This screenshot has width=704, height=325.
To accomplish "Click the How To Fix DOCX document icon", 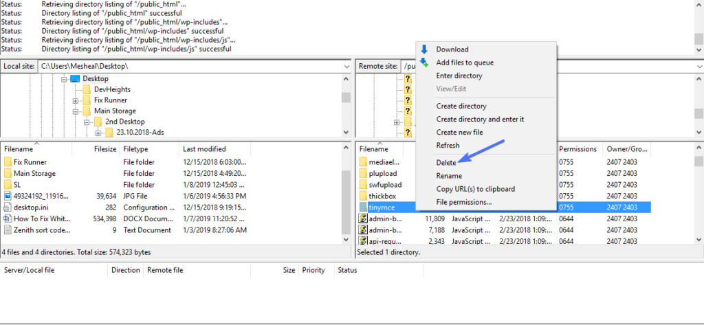I will (8, 218).
